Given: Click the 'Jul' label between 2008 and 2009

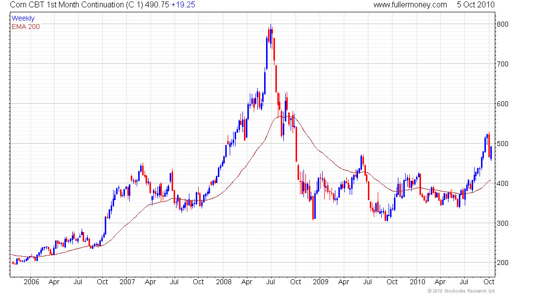Looking at the screenshot, I should click(271, 282).
